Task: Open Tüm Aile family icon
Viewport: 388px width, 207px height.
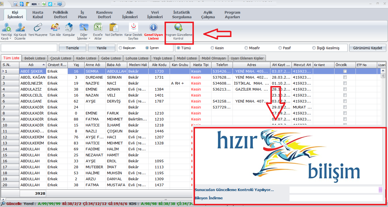Action: pyautogui.click(x=55, y=28)
